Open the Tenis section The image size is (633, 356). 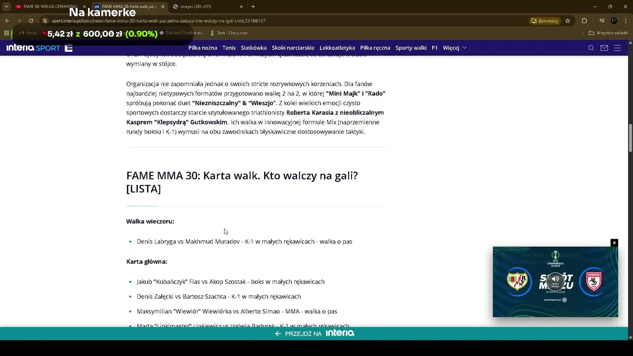point(229,48)
